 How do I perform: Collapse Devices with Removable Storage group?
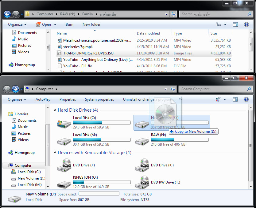point(55,153)
